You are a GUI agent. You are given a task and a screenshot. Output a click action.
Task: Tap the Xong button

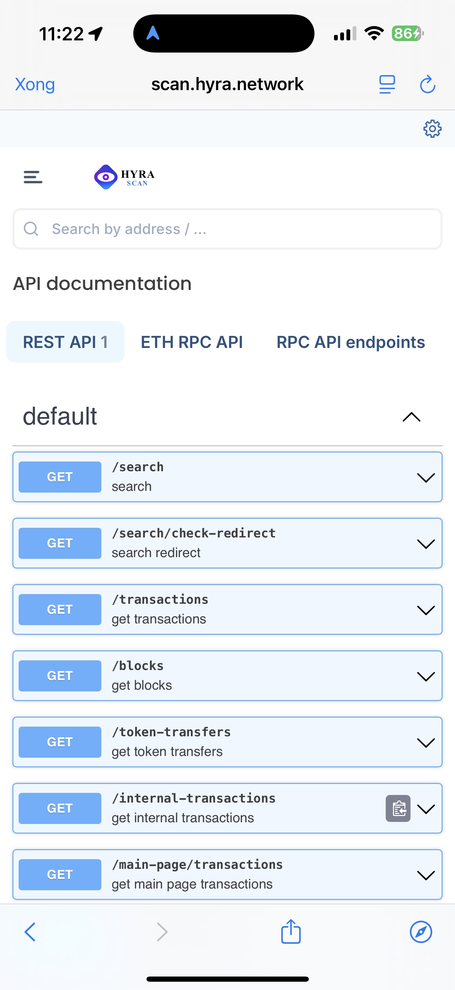click(x=35, y=85)
